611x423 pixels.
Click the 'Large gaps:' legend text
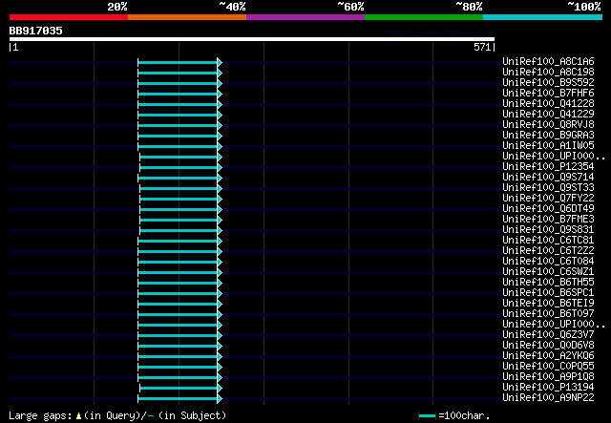click(x=40, y=416)
